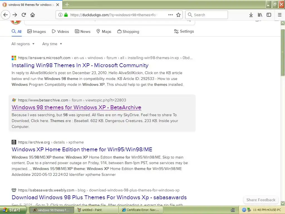Select the windows 98 themes taskbar button
285x214 pixels.
pos(52,210)
